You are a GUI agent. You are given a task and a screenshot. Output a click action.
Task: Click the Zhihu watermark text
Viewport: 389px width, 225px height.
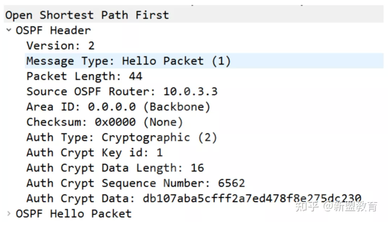tap(336, 207)
